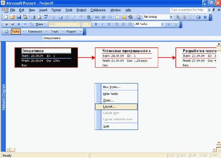Toggle Italic formatting

tap(102, 24)
